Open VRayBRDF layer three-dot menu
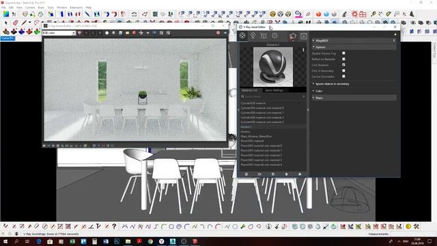The height and width of the screenshot is (246, 437). (x=394, y=40)
